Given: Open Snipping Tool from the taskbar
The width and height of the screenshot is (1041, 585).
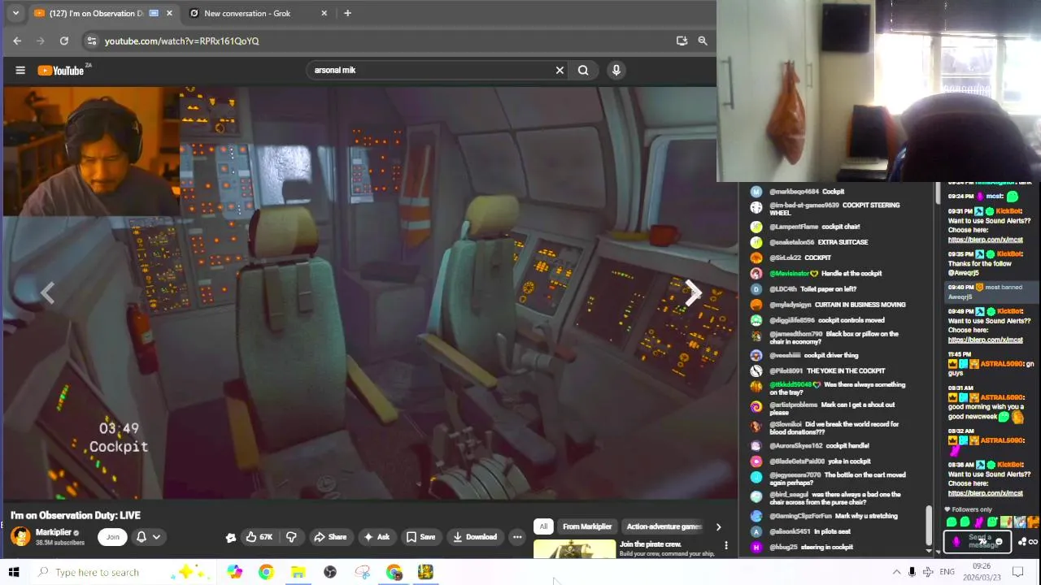Looking at the screenshot, I should tap(362, 572).
